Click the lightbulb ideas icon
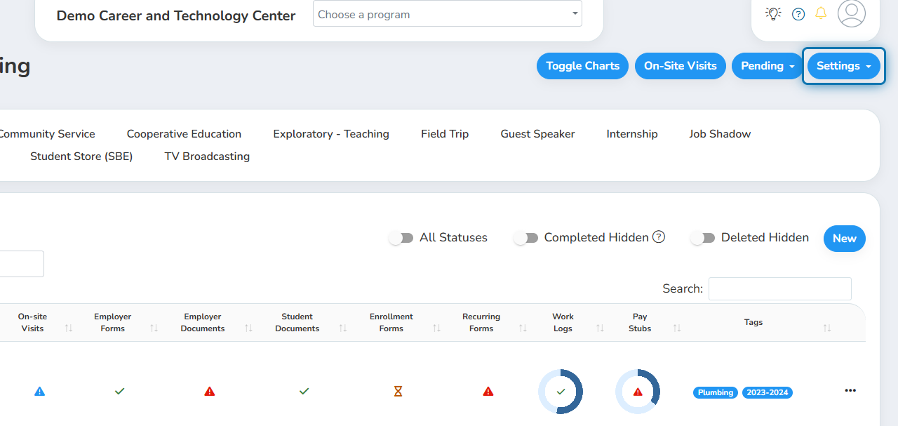 [773, 13]
